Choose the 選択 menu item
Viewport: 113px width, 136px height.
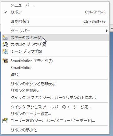[55, 75]
